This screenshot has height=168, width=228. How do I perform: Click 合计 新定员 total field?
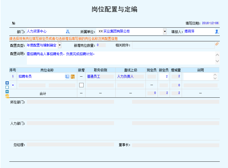(x=164, y=93)
